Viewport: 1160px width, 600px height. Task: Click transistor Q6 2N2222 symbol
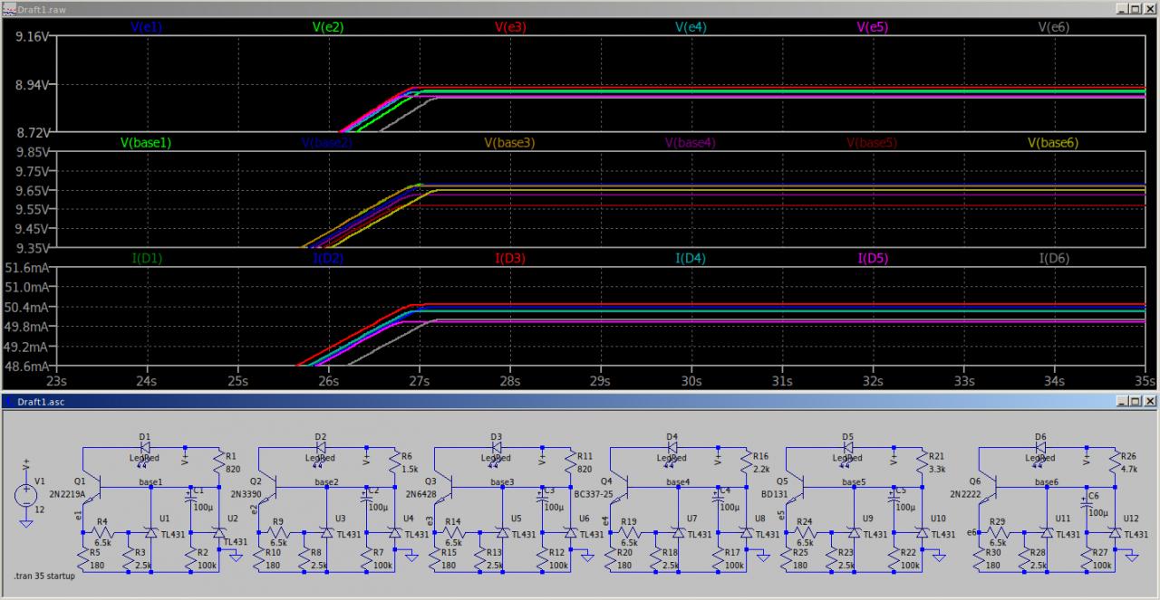[986, 487]
